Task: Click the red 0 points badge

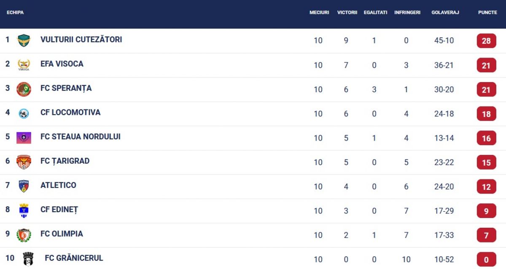Action: point(486,259)
